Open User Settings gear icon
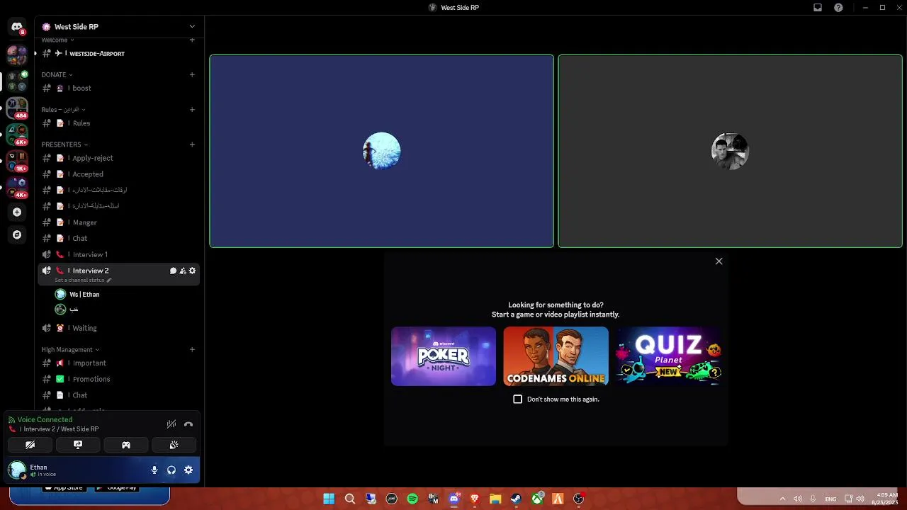Viewport: 907px width, 510px height. point(188,470)
